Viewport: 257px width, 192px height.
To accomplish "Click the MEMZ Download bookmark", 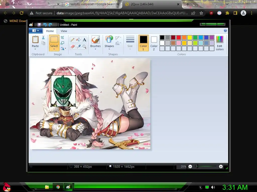I will [15, 21].
